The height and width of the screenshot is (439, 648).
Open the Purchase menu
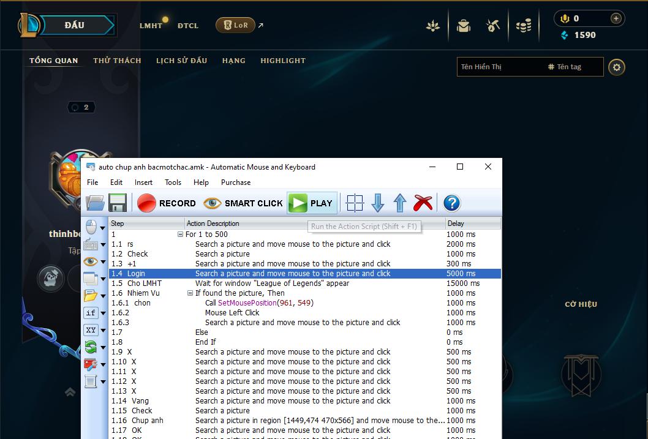(236, 182)
